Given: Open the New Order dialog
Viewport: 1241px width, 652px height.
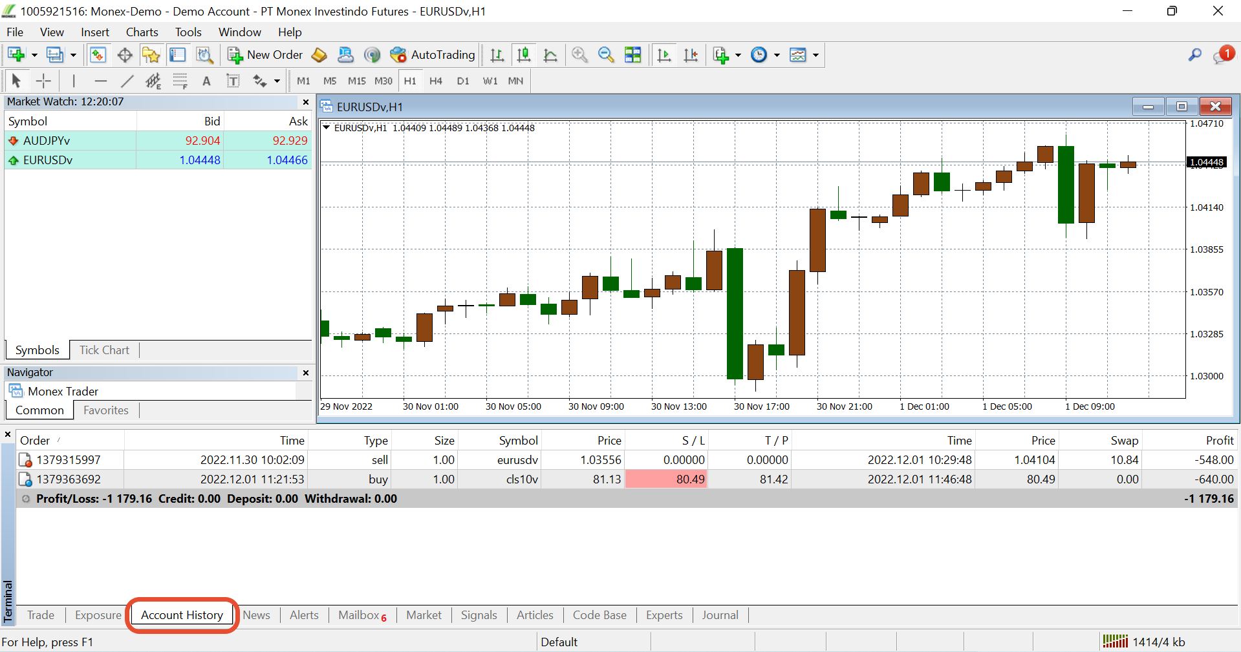Looking at the screenshot, I should [265, 55].
